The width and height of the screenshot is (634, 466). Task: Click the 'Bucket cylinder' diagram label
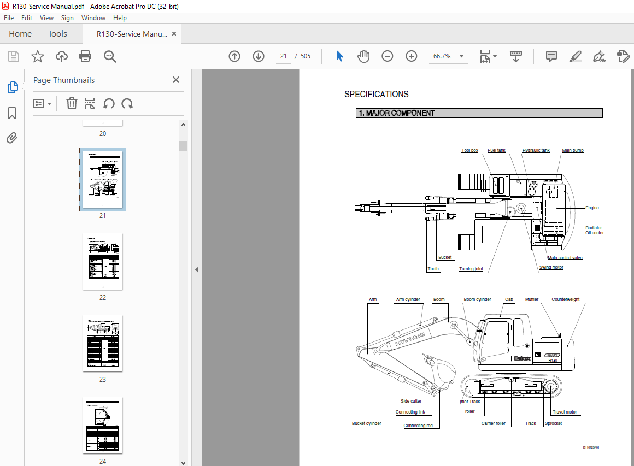pos(366,423)
